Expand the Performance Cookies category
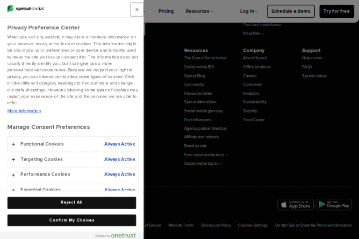Screen dimensions: 359x239 (45, 175)
